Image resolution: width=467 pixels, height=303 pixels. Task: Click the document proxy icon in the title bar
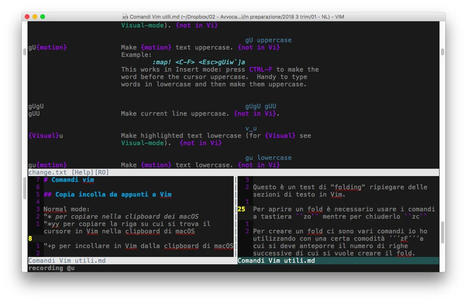point(125,17)
